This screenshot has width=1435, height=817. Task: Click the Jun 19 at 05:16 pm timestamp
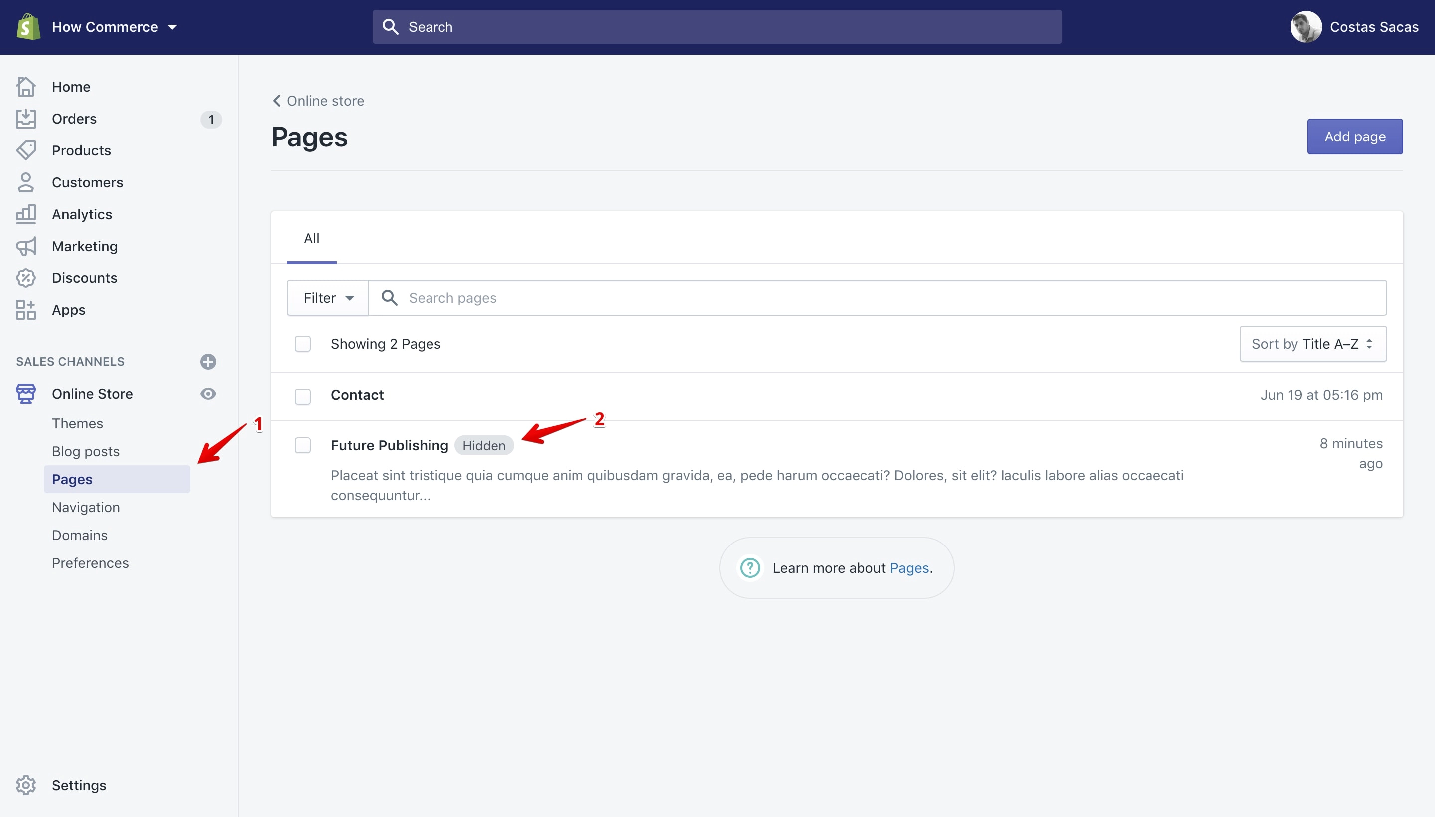1321,395
